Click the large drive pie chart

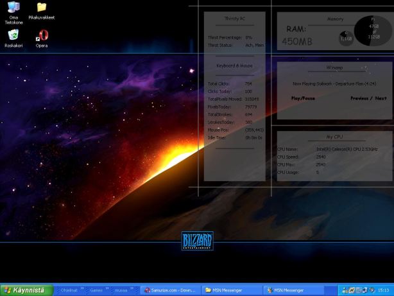pos(373,31)
